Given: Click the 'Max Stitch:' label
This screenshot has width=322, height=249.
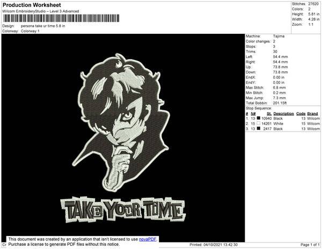Looking at the screenshot, I should [x=255, y=87].
